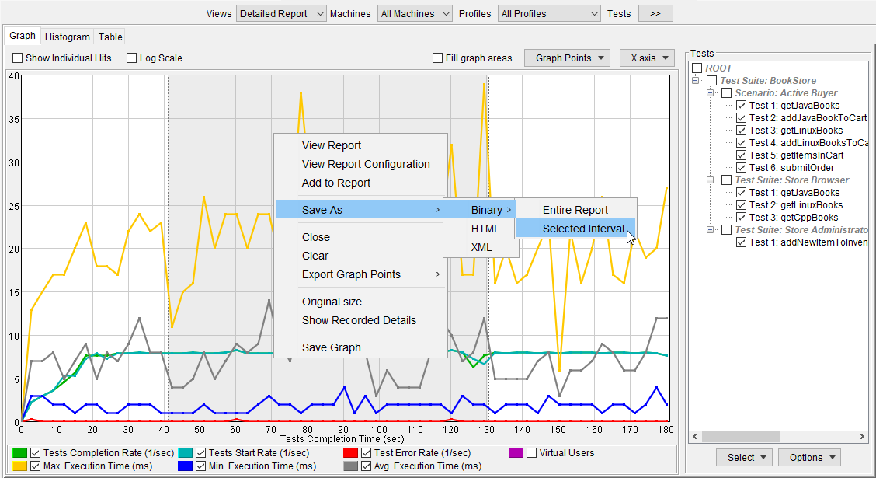Image resolution: width=876 pixels, height=478 pixels.
Task: Click purple Virtual Users color swatch
Action: pos(516,453)
